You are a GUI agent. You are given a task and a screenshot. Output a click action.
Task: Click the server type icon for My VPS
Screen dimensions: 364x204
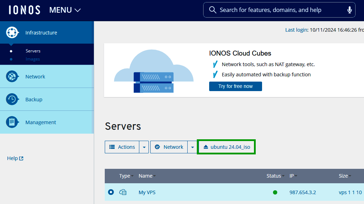(x=123, y=192)
